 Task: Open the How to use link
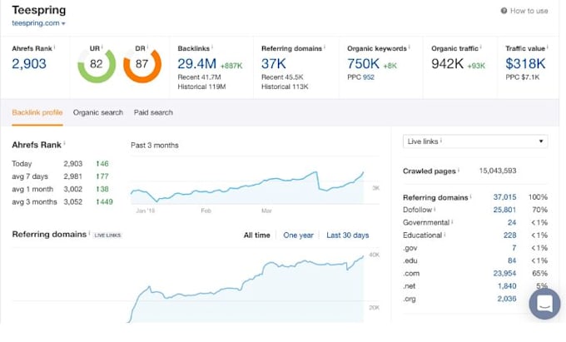(529, 11)
